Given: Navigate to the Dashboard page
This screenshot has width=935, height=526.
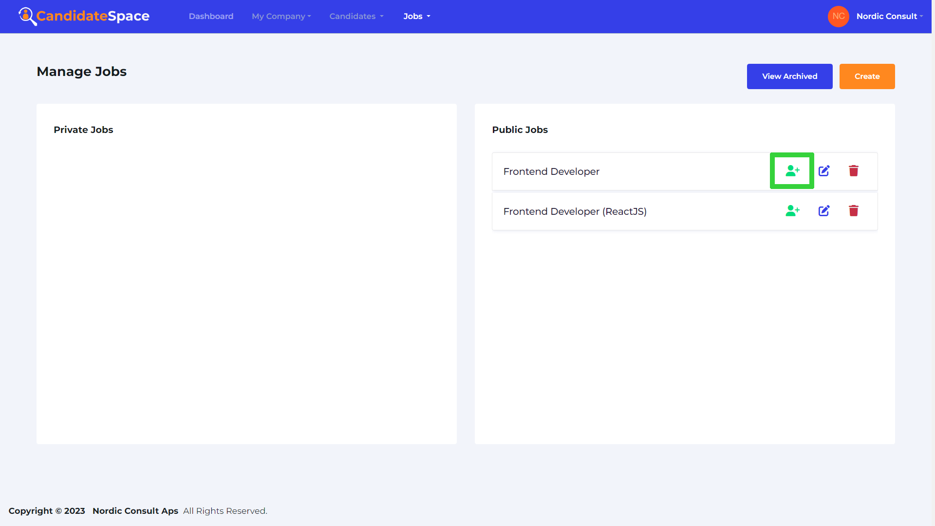Looking at the screenshot, I should click(211, 17).
